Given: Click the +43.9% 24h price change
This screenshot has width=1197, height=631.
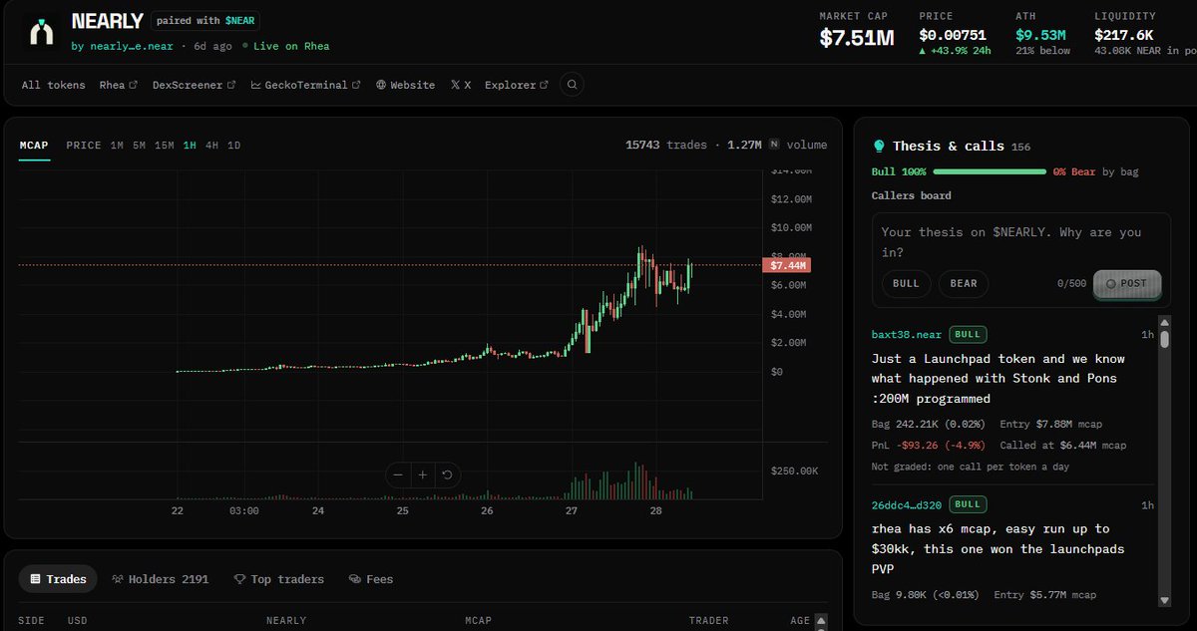Looking at the screenshot, I should [956, 51].
